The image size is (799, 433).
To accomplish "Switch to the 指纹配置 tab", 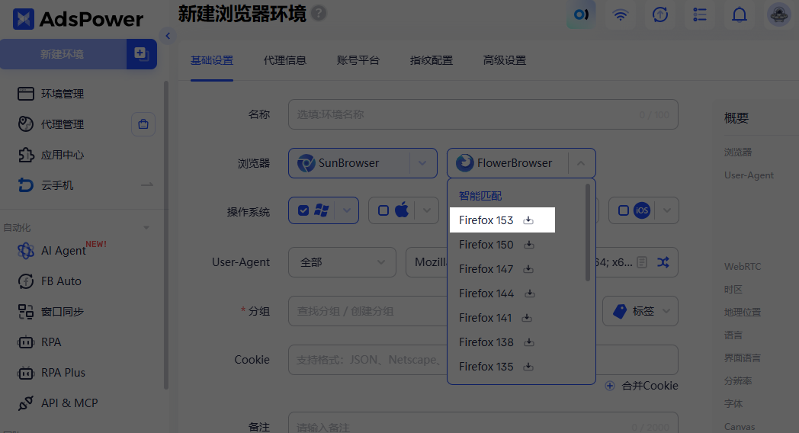I will coord(431,60).
